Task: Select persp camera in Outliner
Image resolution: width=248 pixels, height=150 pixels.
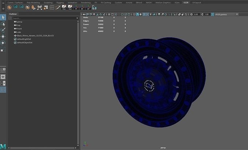Action: pos(19,22)
